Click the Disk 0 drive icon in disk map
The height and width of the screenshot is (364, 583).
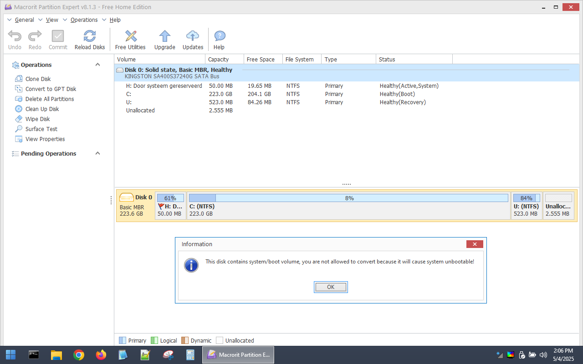[126, 197]
